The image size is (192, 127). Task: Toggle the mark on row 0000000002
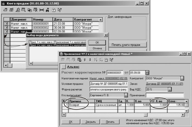7,28
